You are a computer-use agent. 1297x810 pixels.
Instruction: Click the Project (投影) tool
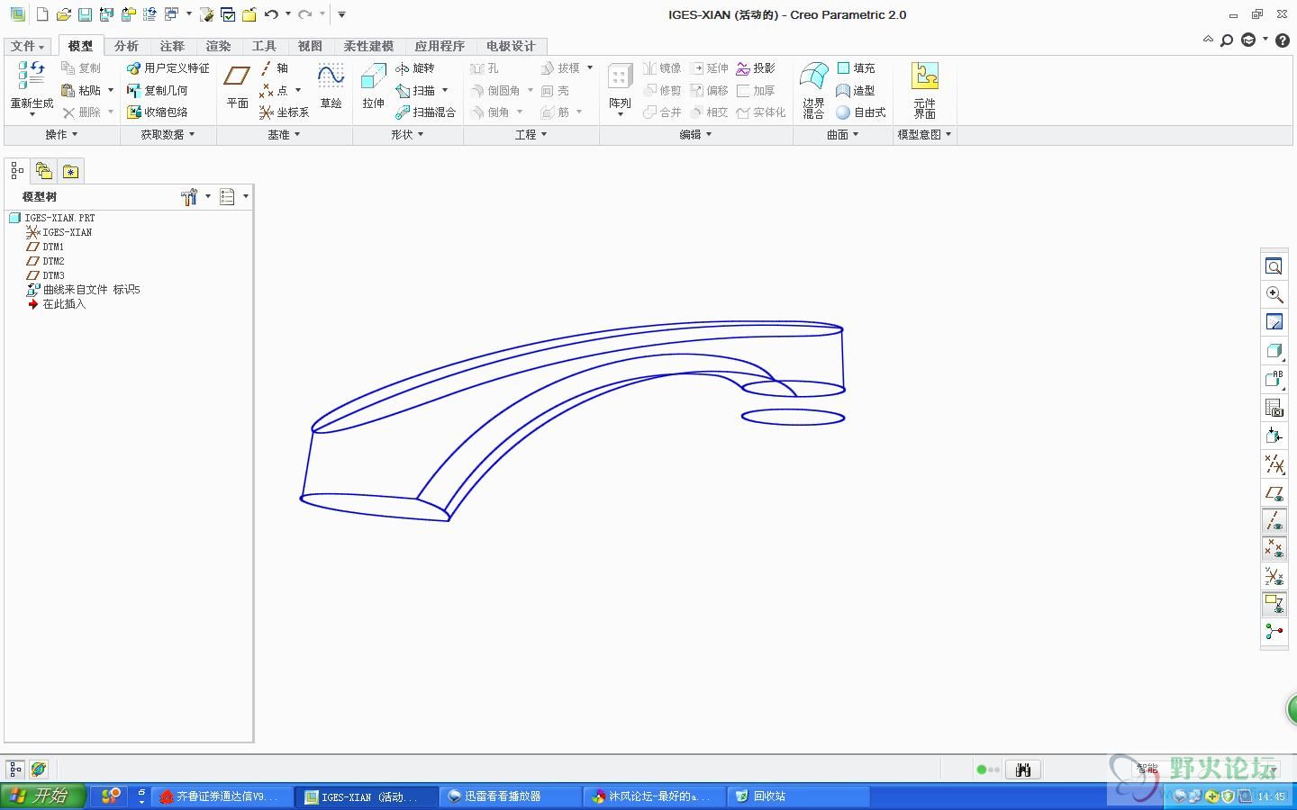(x=756, y=68)
